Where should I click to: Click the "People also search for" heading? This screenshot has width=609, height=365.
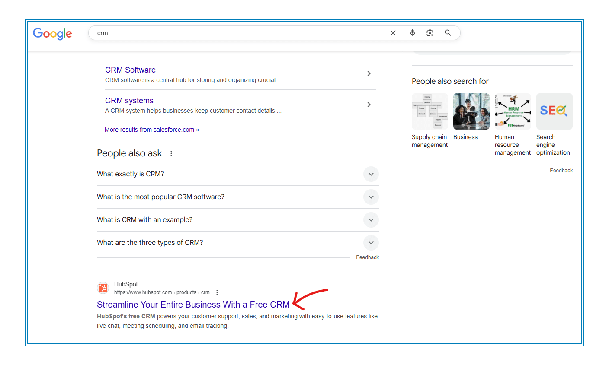coord(450,81)
